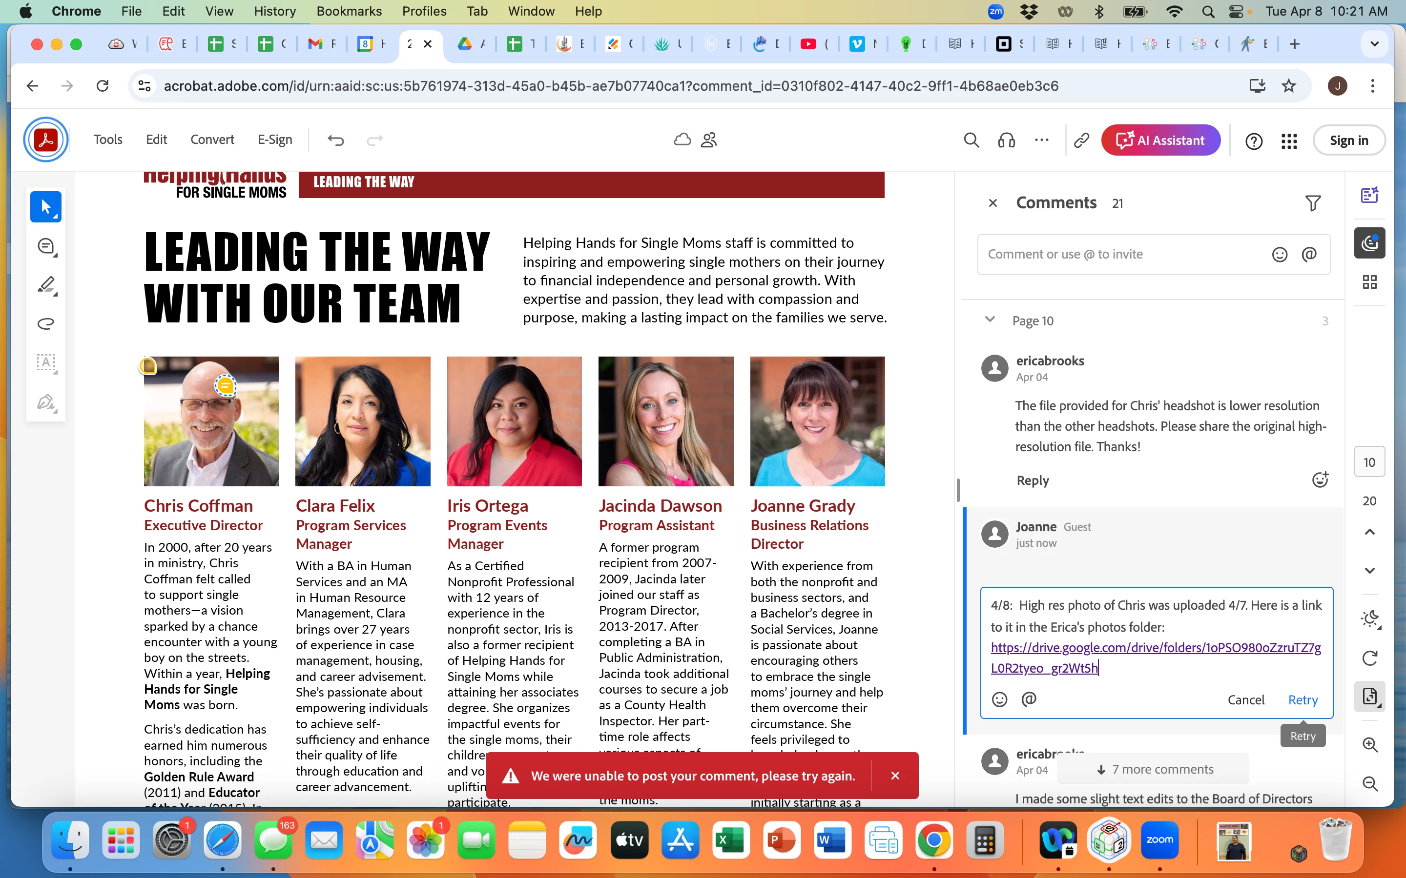Click the undo arrow in toolbar
This screenshot has width=1406, height=878.
(335, 140)
